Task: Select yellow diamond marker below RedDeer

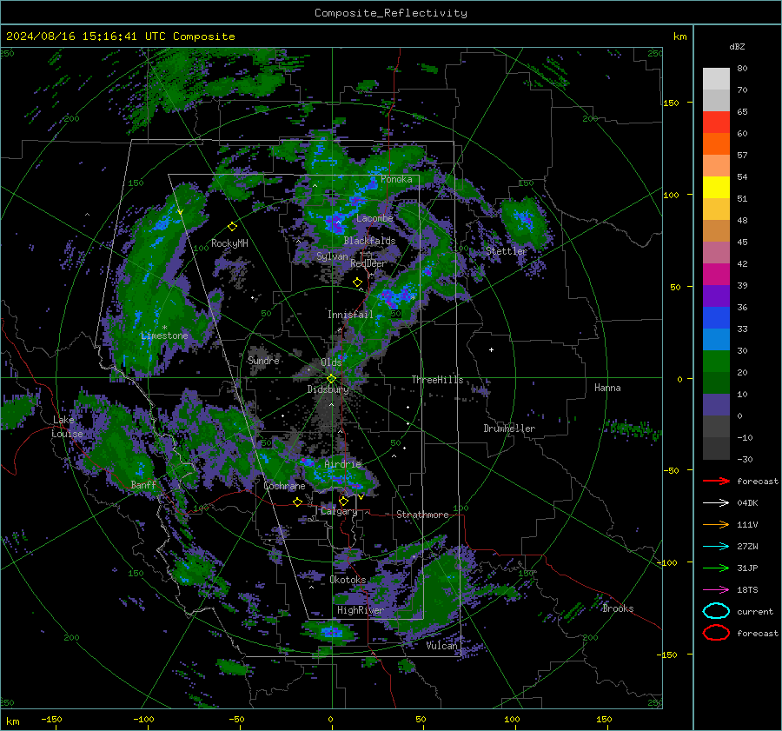Action: [357, 282]
